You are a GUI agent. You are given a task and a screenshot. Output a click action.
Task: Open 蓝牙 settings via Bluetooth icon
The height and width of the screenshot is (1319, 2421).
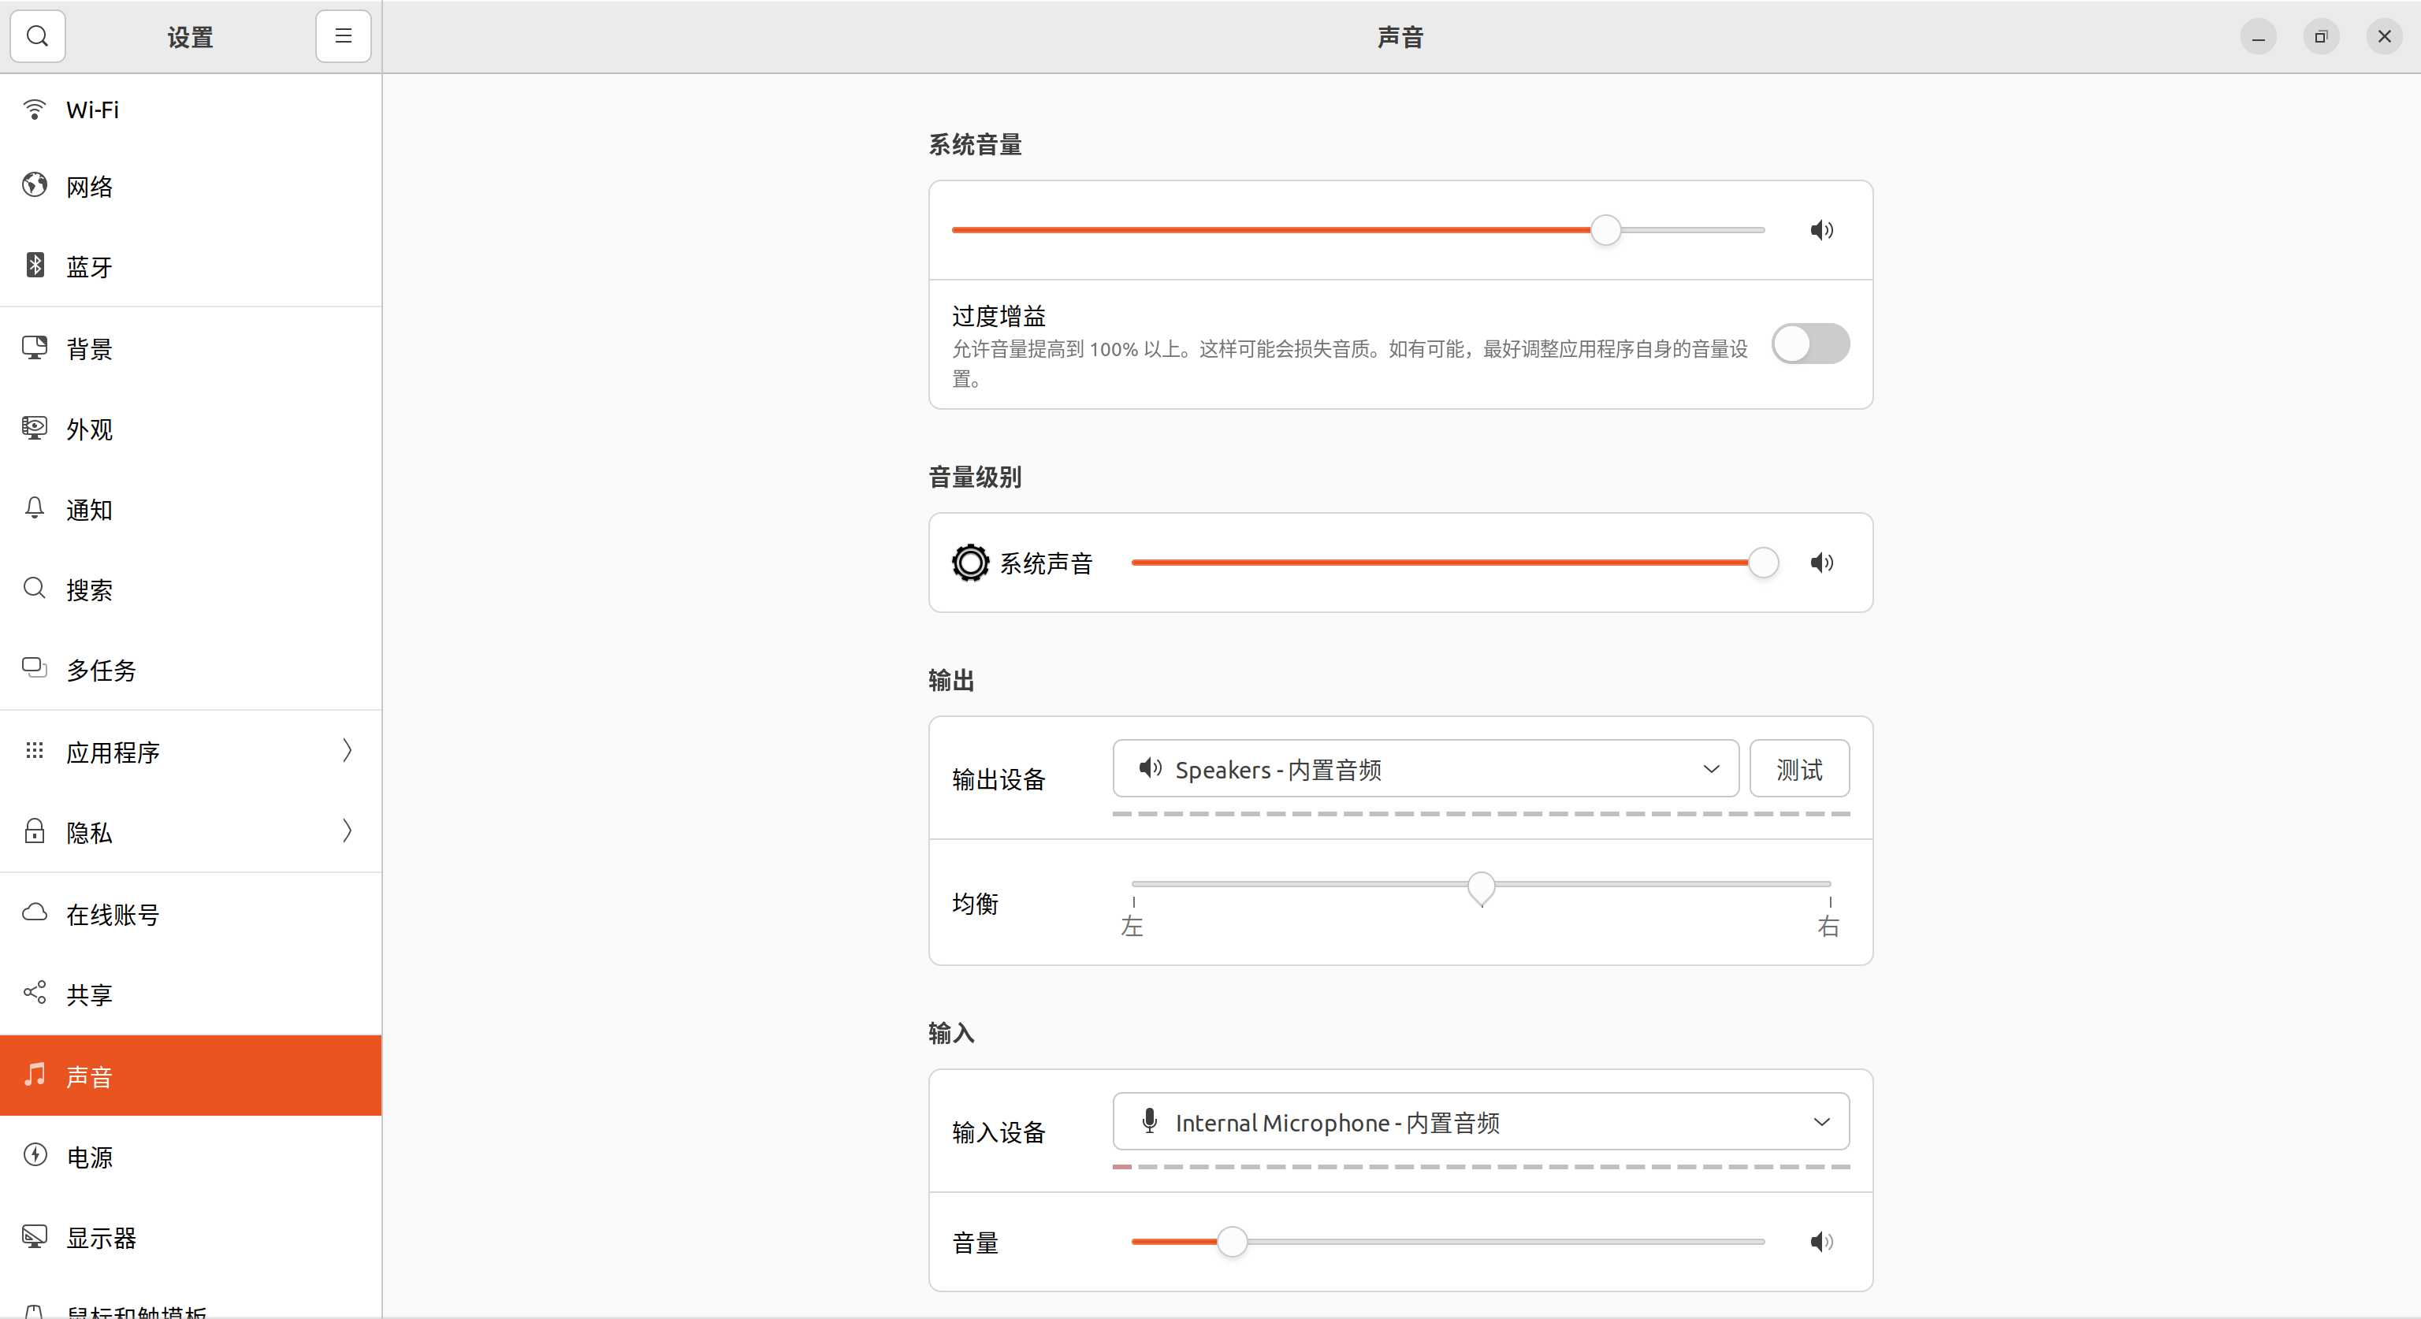click(x=35, y=266)
